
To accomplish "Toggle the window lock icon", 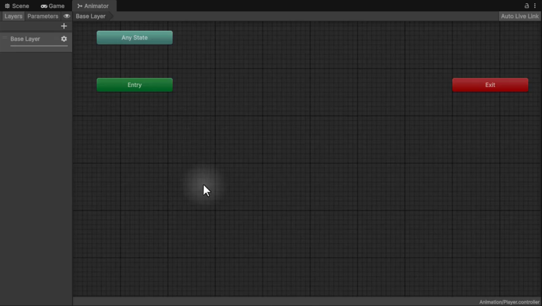I will pyautogui.click(x=526, y=6).
